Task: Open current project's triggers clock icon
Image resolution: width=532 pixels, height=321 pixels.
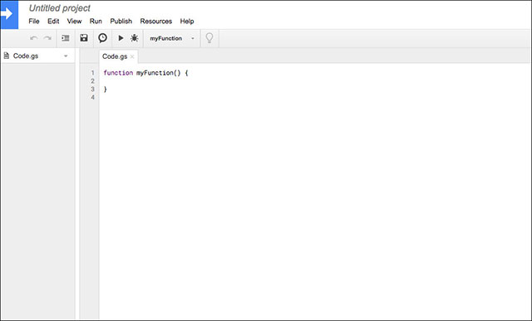Action: (x=102, y=38)
